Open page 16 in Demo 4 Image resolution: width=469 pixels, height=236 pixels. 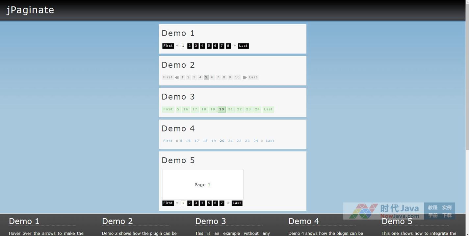188,141
